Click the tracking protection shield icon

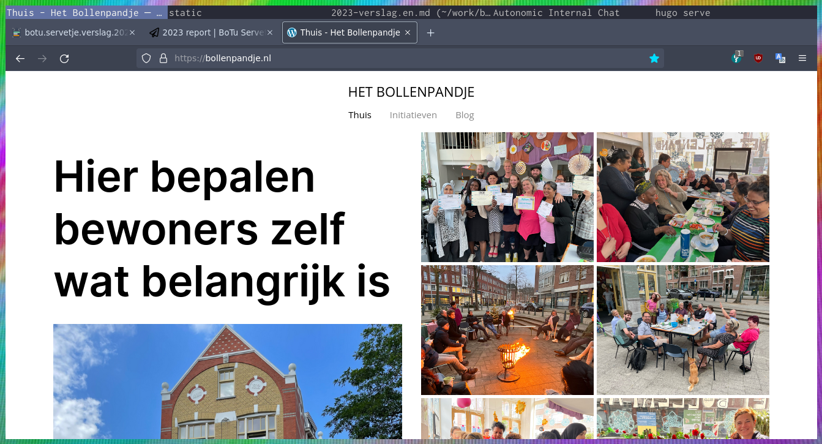pos(146,59)
